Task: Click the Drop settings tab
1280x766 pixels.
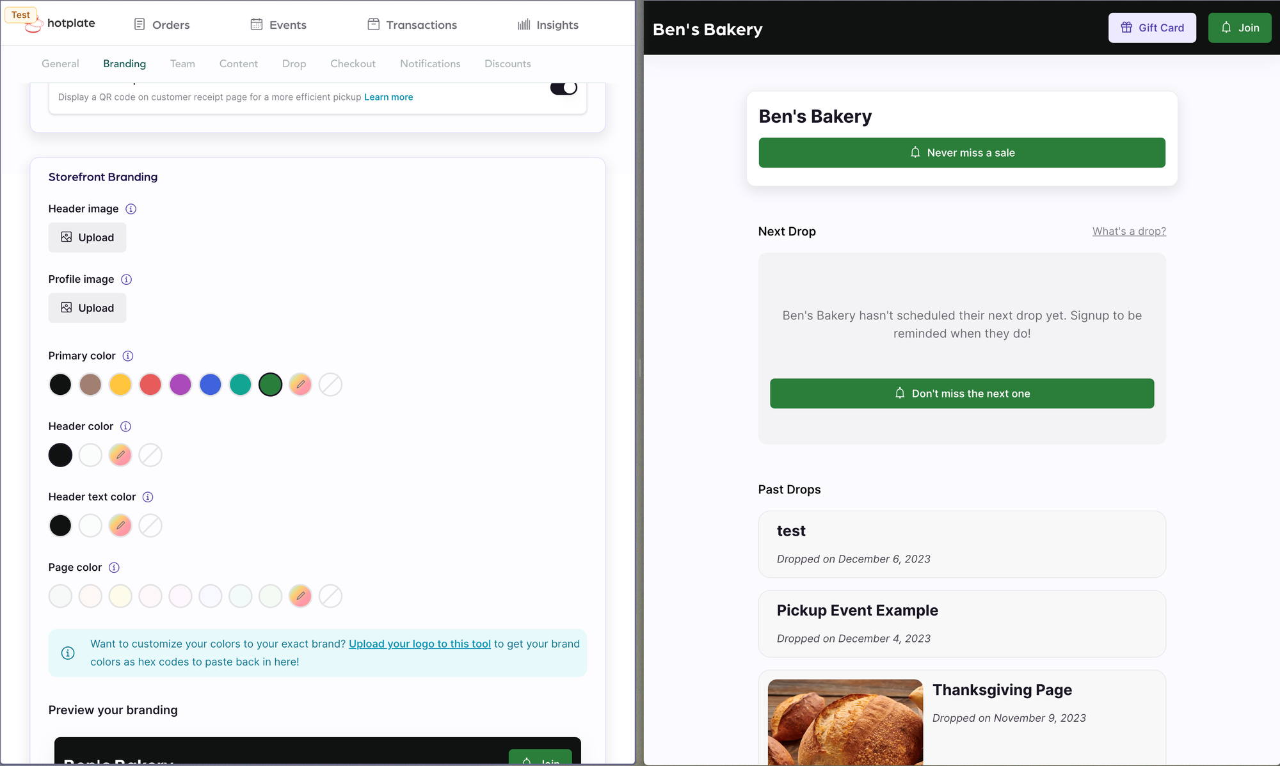Action: pos(294,64)
